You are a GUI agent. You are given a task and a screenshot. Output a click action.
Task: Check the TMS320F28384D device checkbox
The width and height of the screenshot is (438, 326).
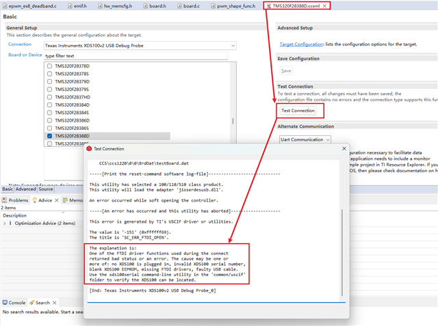tap(50, 105)
